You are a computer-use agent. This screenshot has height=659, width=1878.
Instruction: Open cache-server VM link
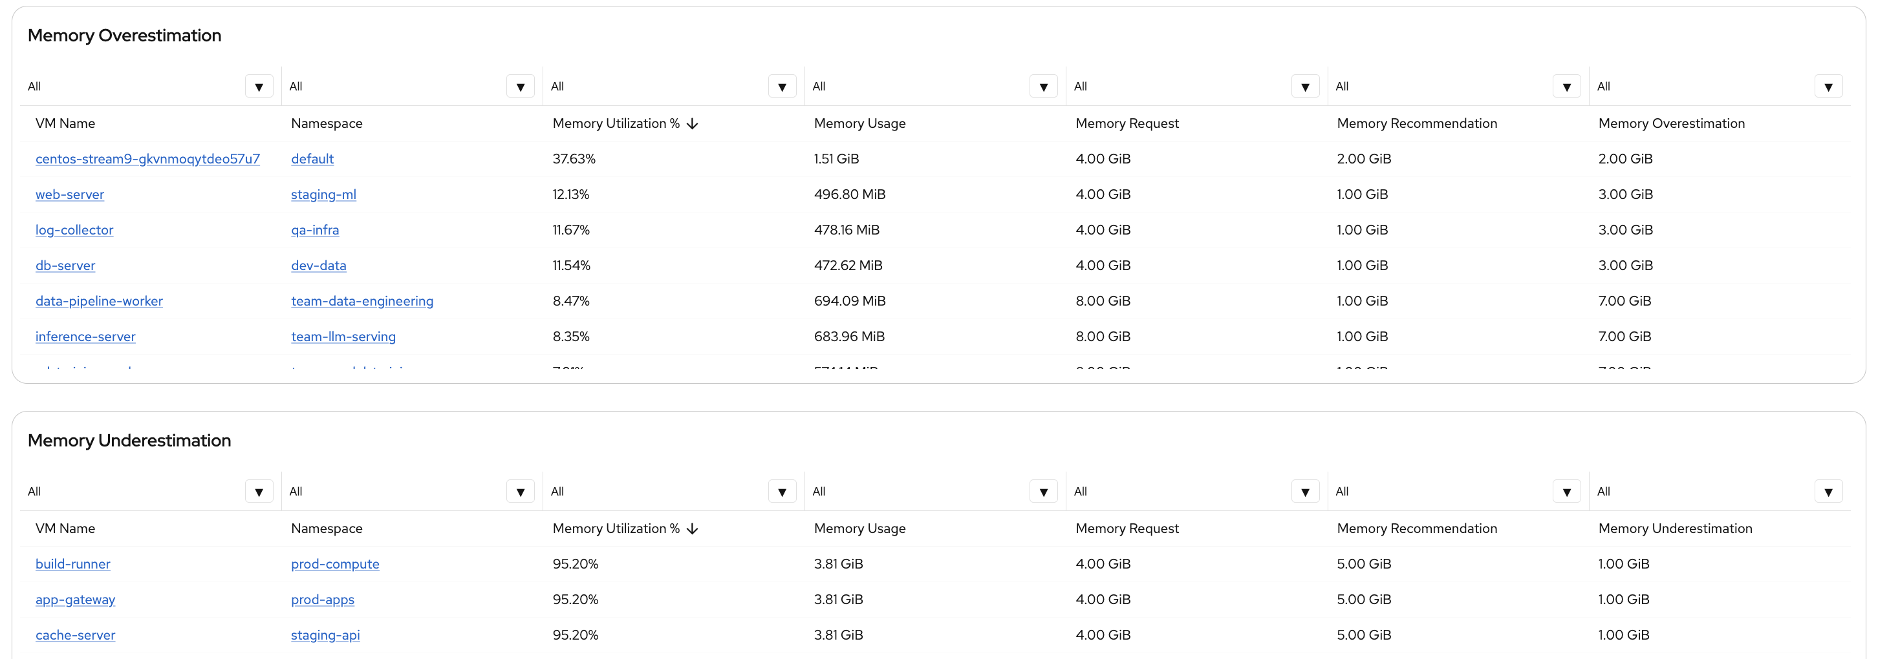coord(75,635)
